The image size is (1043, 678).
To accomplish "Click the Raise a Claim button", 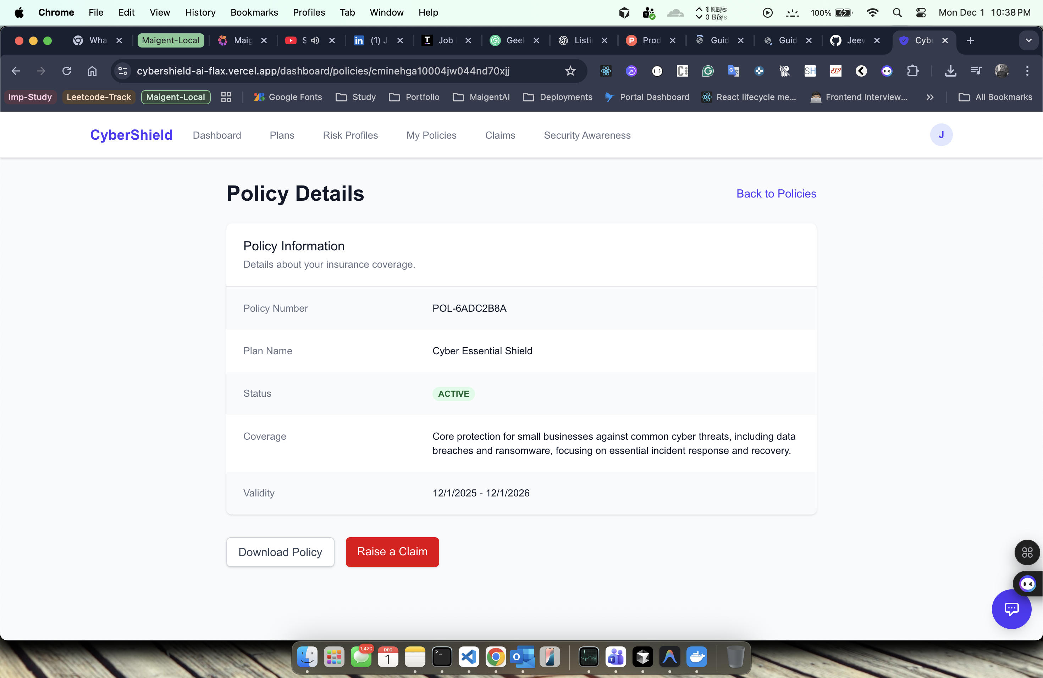I will [392, 552].
